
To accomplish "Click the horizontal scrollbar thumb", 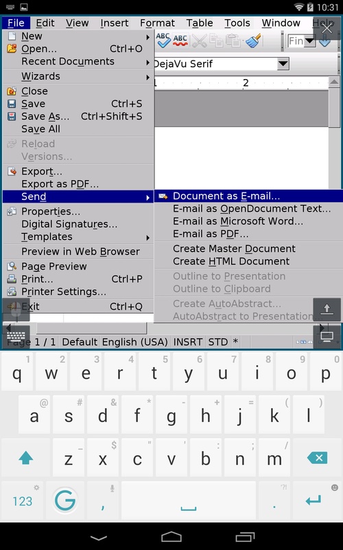I will point(92,329).
